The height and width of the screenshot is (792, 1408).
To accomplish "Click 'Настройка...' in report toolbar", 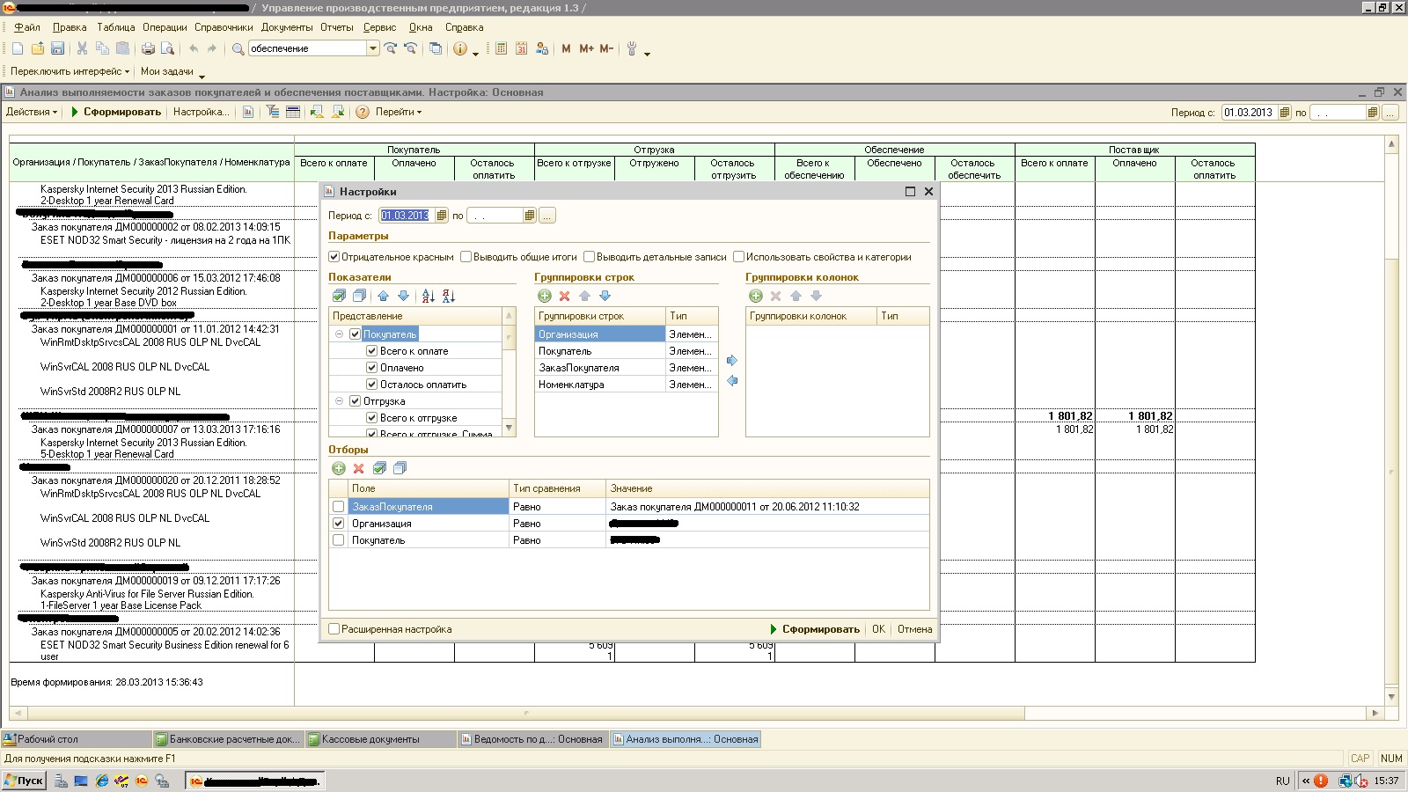I will pos(201,112).
